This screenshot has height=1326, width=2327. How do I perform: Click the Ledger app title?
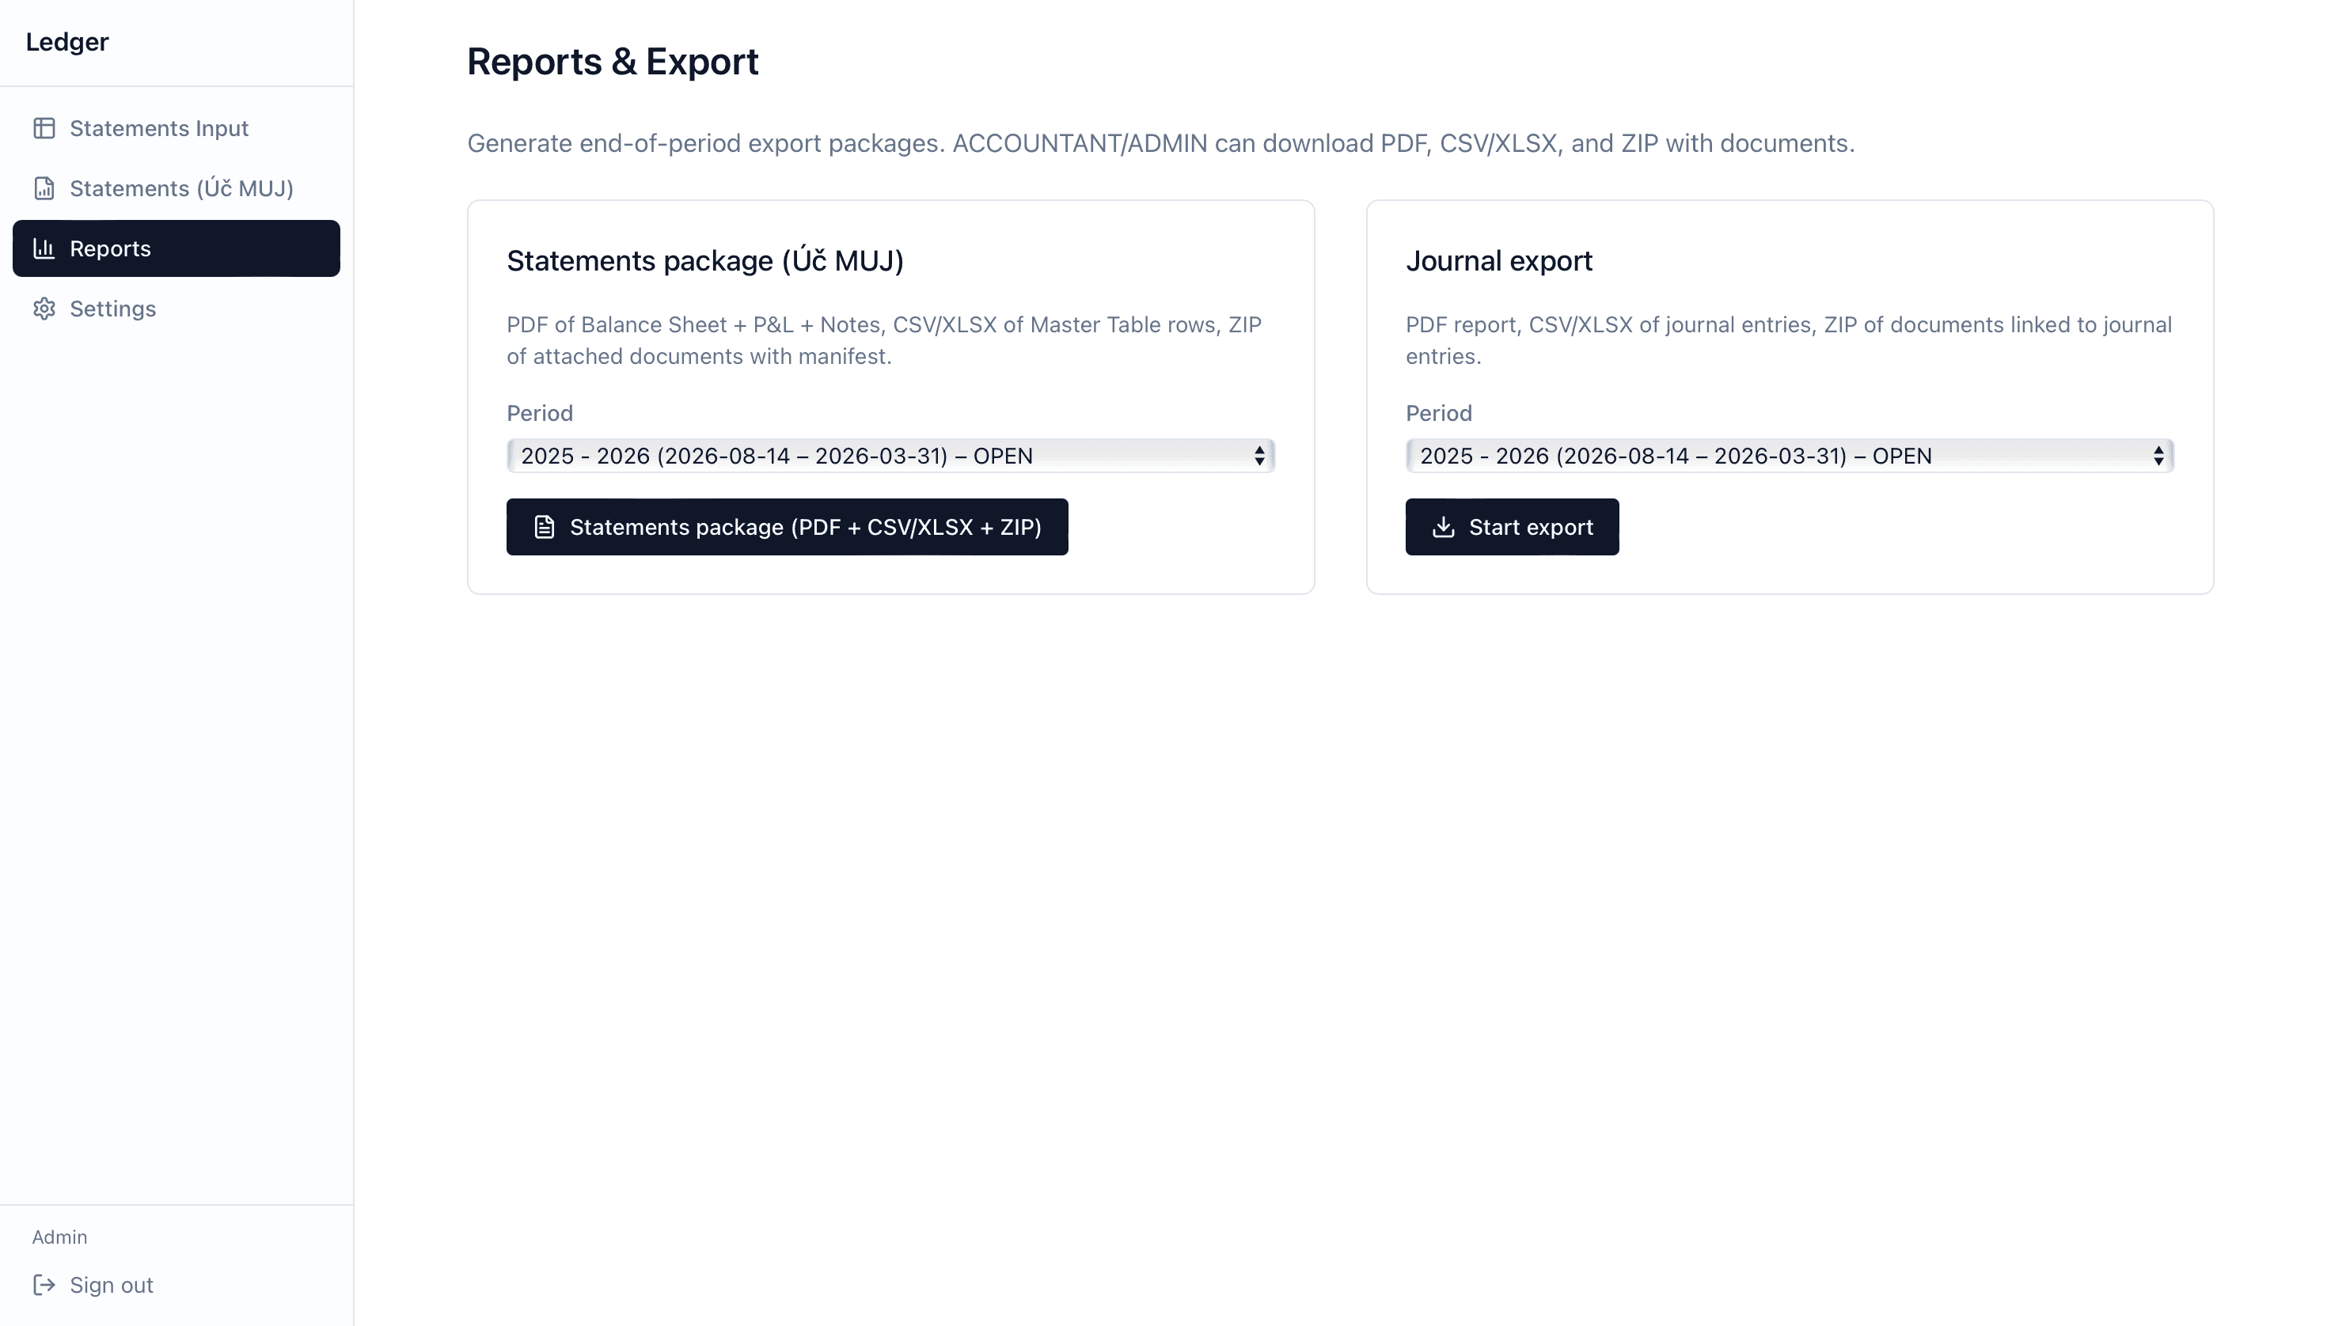tap(66, 42)
